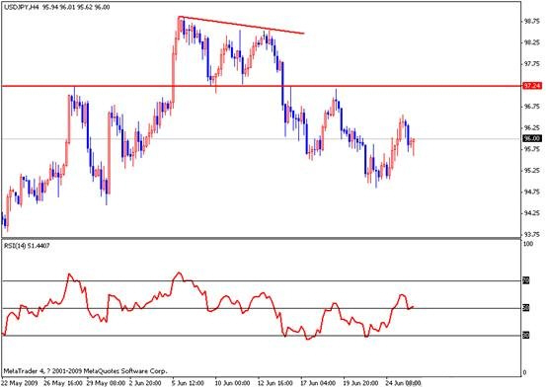Select the red descending trendline above the candles
The height and width of the screenshot is (388, 546).
tap(241, 25)
